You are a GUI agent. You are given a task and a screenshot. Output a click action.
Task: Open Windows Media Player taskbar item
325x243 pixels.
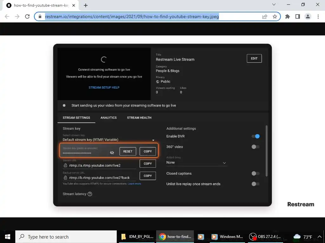(227, 237)
